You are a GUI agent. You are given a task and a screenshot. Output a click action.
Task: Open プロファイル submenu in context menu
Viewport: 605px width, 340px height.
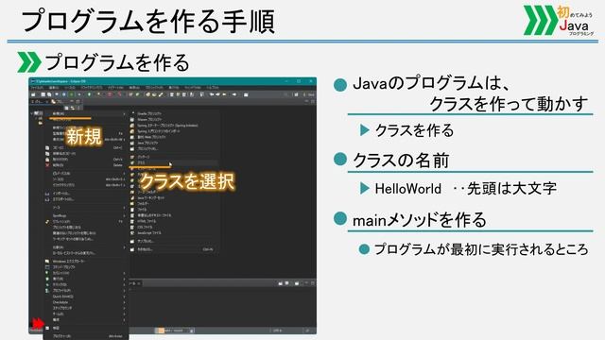point(87,290)
